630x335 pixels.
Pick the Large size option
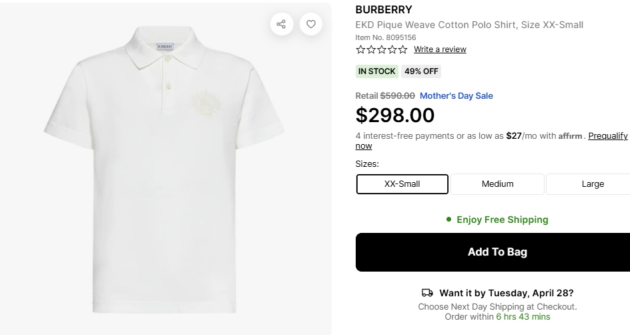click(x=592, y=184)
